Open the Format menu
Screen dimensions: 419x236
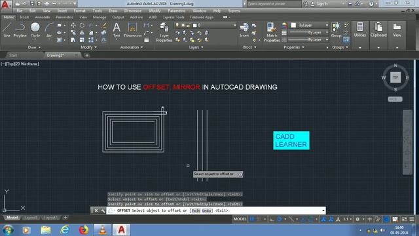point(79,11)
